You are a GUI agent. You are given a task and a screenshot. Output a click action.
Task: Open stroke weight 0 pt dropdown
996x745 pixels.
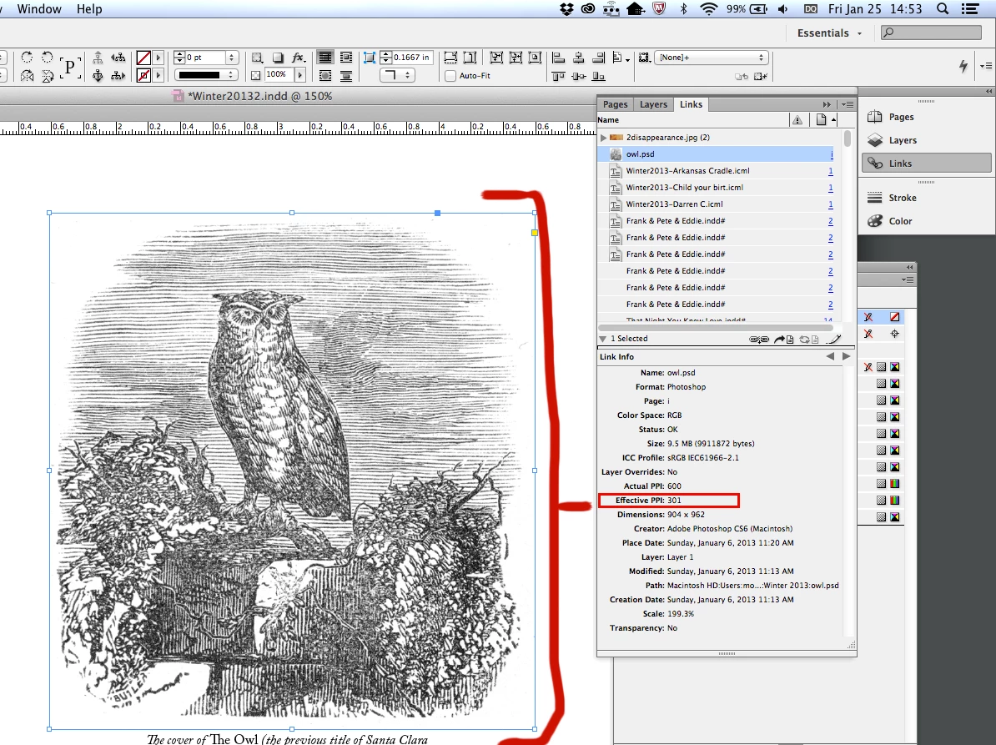[231, 58]
